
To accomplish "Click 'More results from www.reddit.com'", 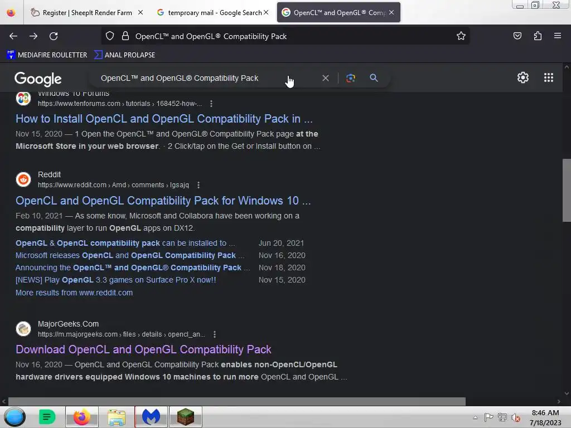I will [x=74, y=293].
